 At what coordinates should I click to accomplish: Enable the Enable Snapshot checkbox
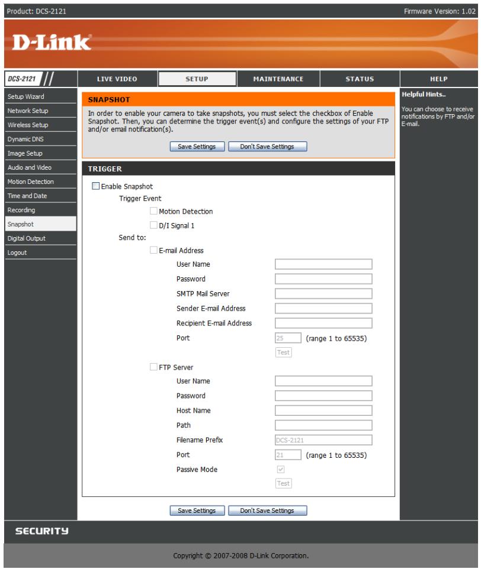pos(95,186)
